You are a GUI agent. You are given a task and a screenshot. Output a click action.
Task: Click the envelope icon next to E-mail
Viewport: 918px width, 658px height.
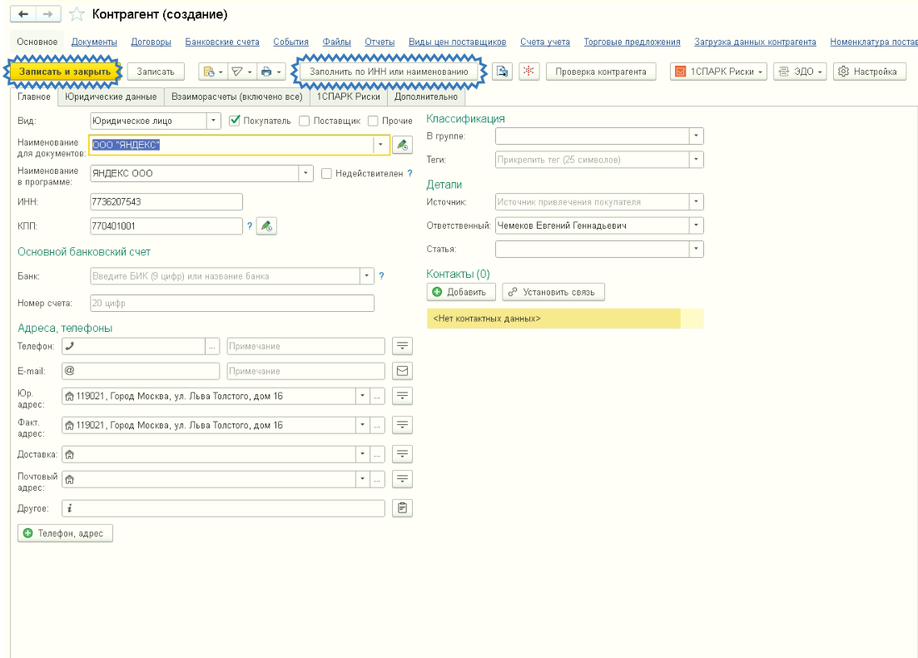[402, 371]
